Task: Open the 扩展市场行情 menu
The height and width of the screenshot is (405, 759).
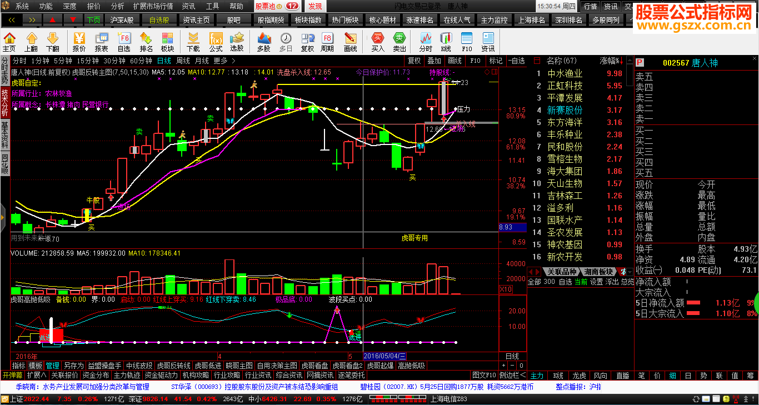Action: tap(153, 6)
